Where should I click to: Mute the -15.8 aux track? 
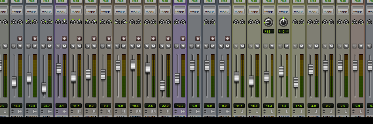(257, 46)
